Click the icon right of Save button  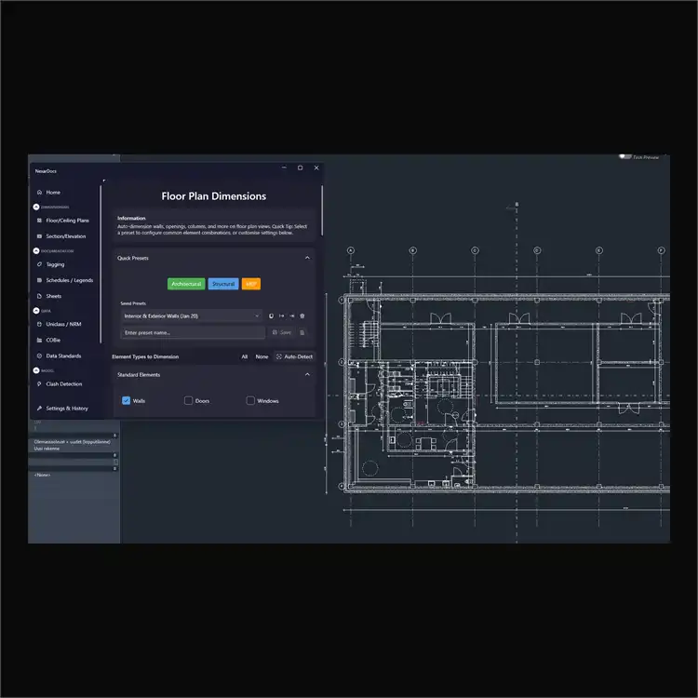[302, 332]
